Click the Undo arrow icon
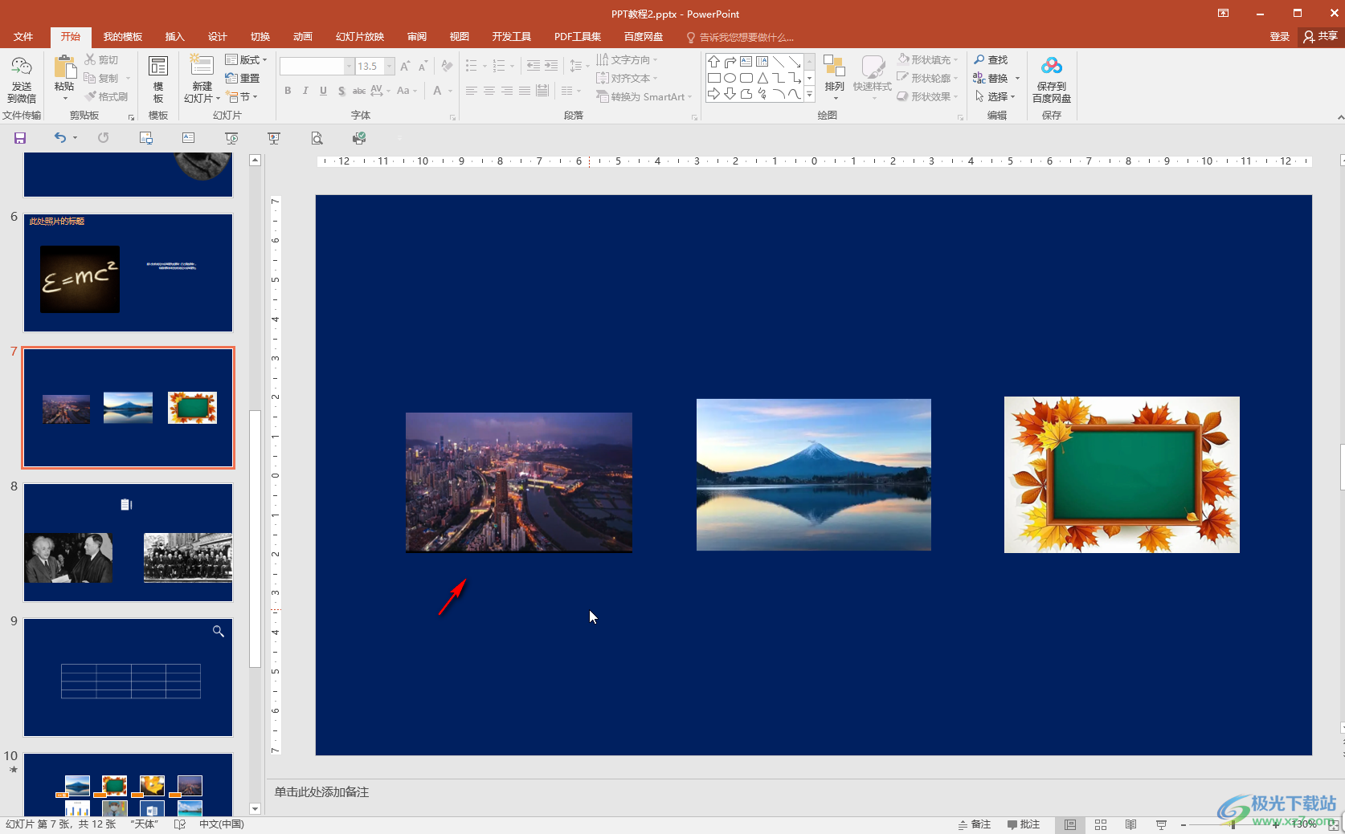This screenshot has height=834, width=1345. point(59,138)
